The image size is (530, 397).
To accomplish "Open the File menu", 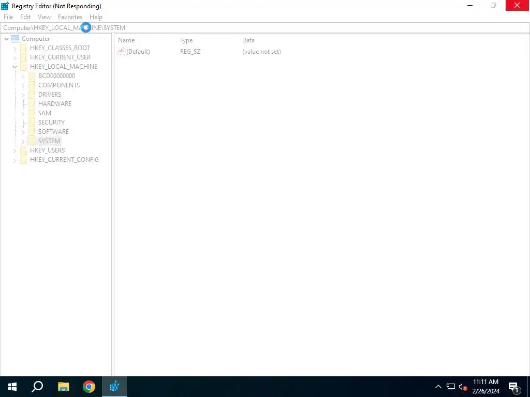I will click(8, 17).
